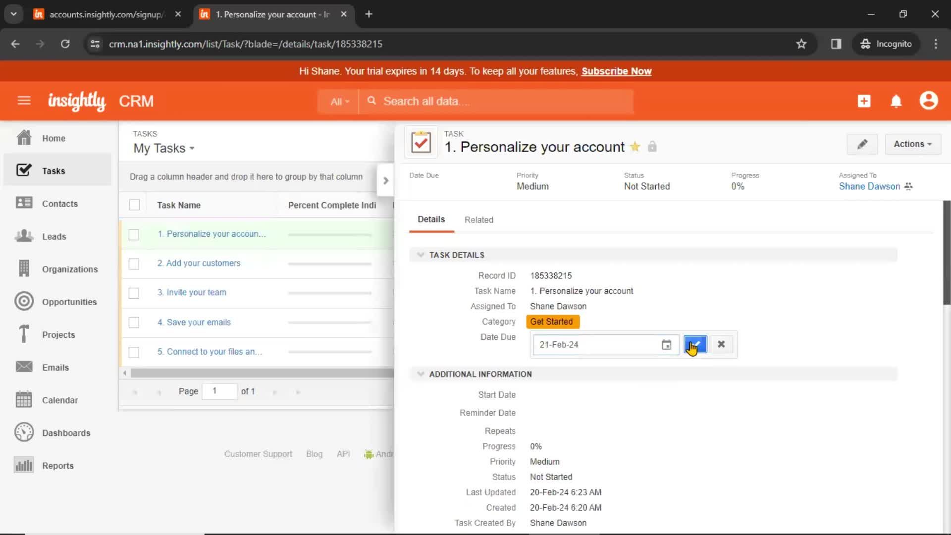Toggle the select-all tasks checkbox
The width and height of the screenshot is (951, 535).
coord(134,205)
